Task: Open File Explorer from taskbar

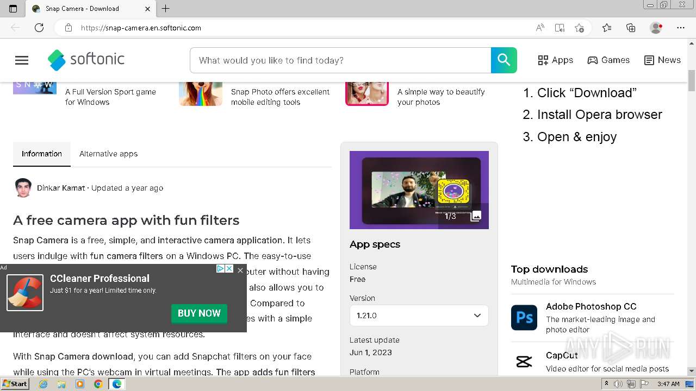Action: click(61, 384)
